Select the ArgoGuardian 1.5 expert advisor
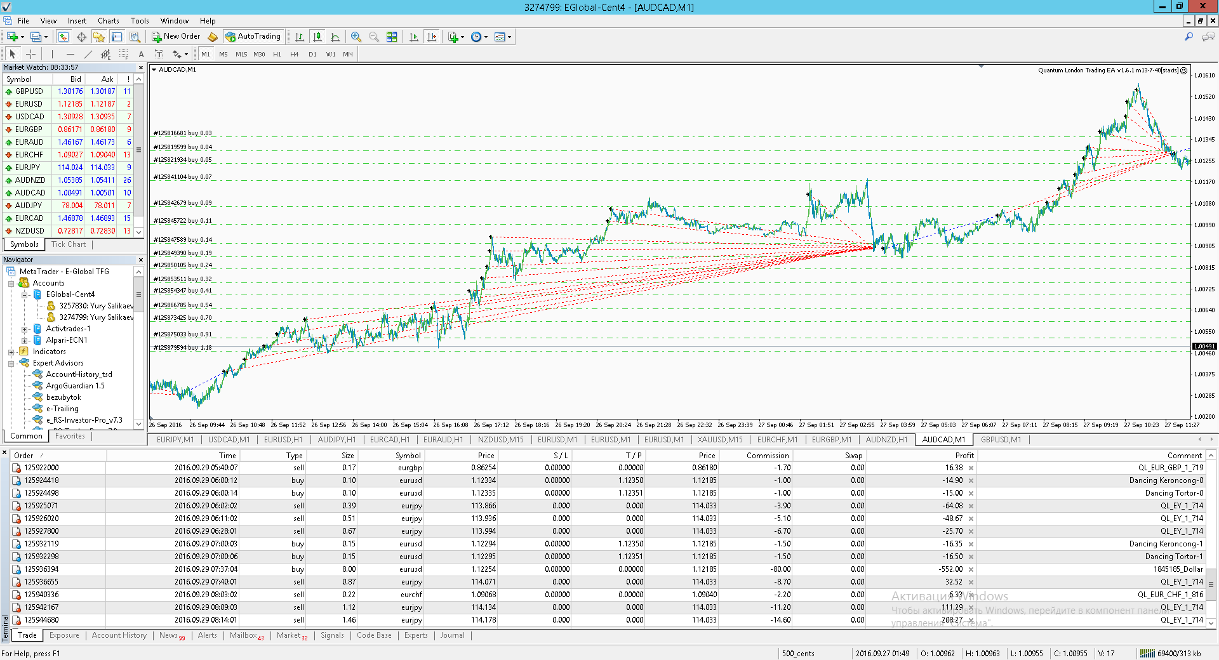The width and height of the screenshot is (1219, 660). click(x=75, y=386)
